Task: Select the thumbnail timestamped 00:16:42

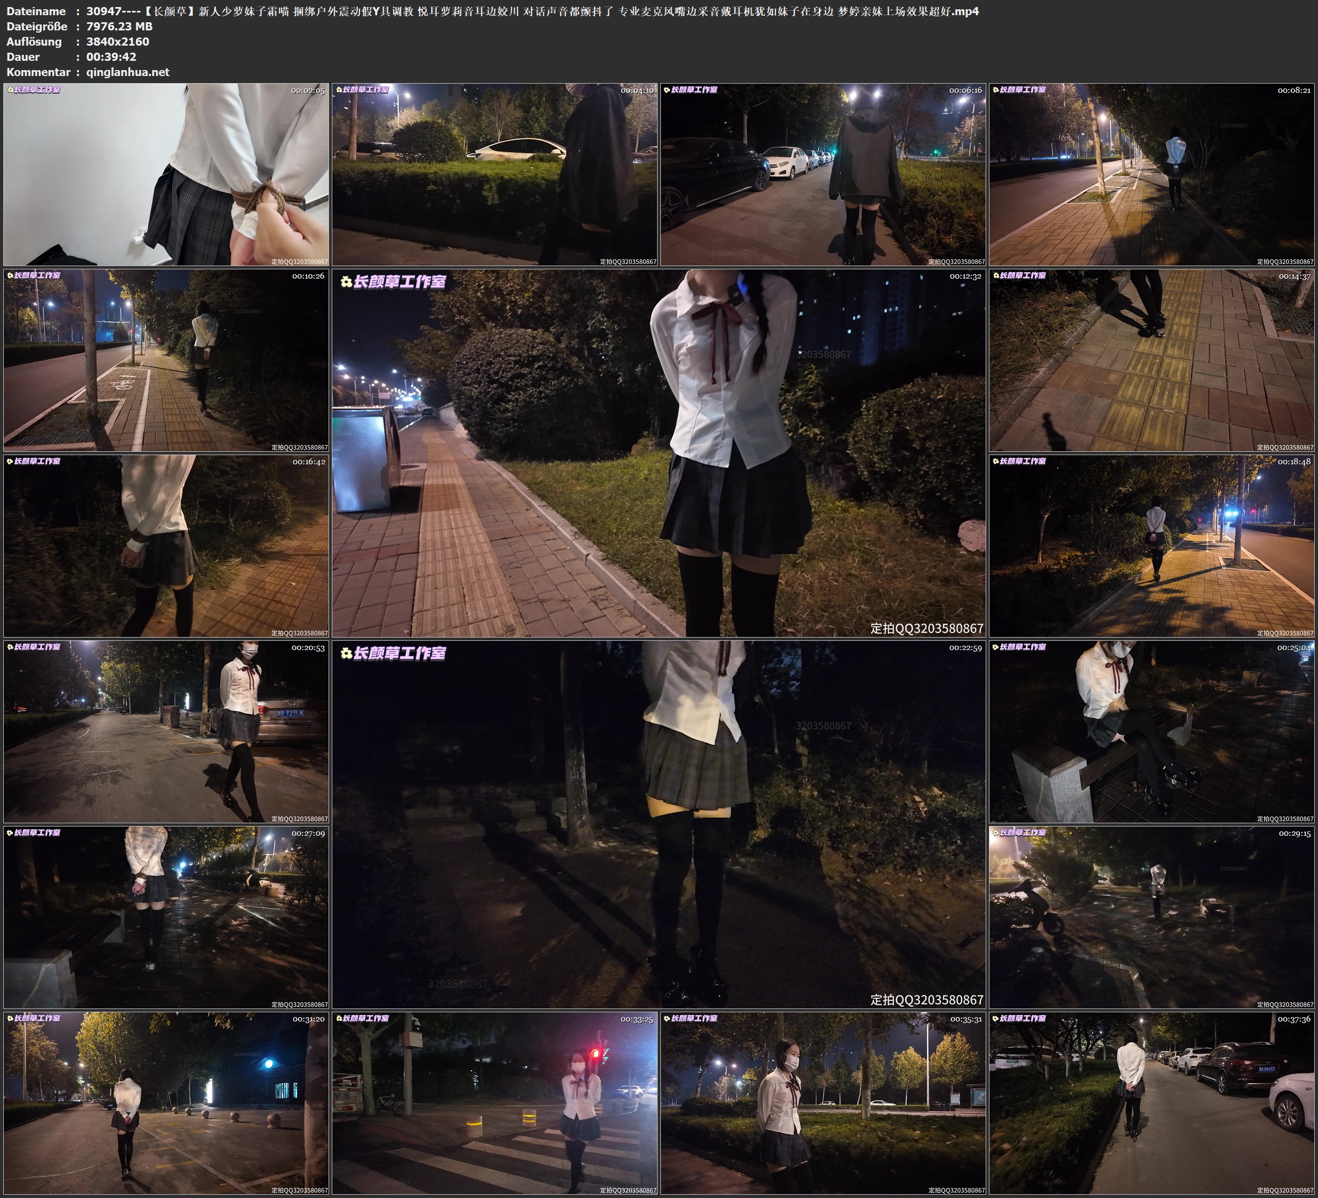Action: [166, 545]
